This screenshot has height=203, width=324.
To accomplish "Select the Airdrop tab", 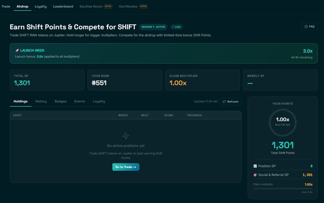I will (22, 6).
